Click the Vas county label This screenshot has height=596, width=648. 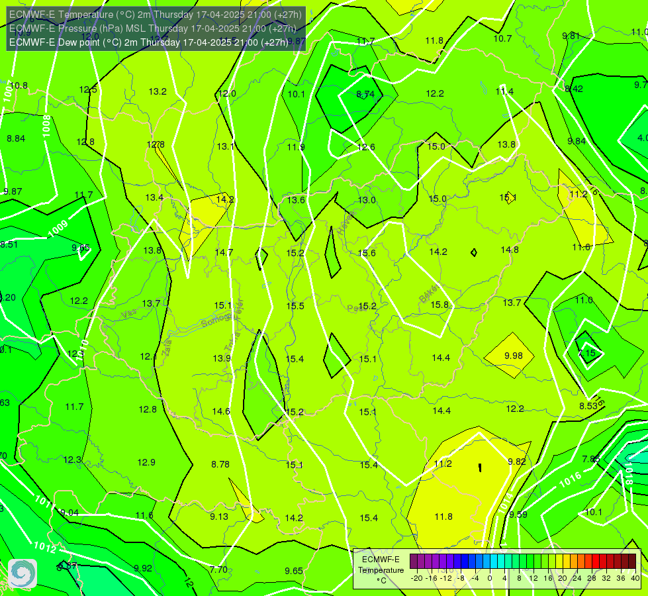(129, 315)
